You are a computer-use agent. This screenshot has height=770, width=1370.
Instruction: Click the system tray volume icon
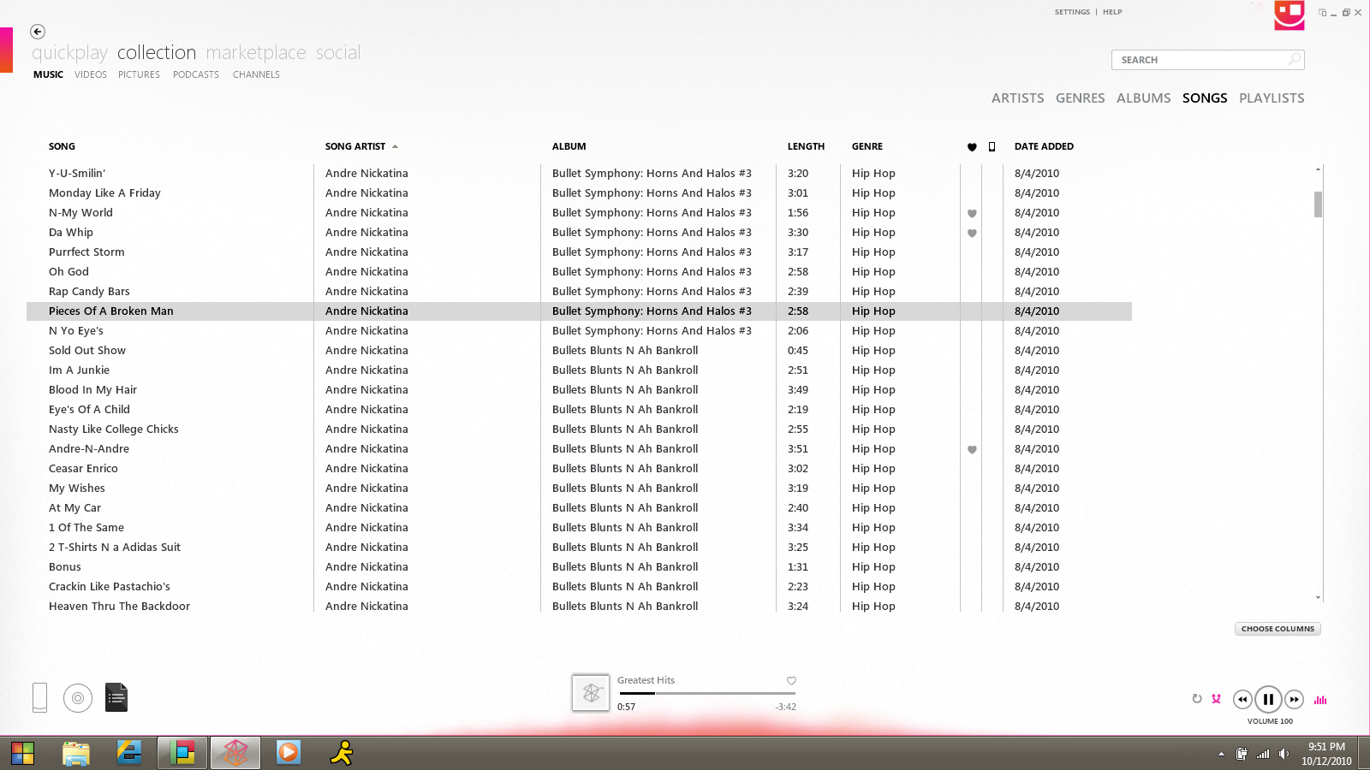point(1284,754)
